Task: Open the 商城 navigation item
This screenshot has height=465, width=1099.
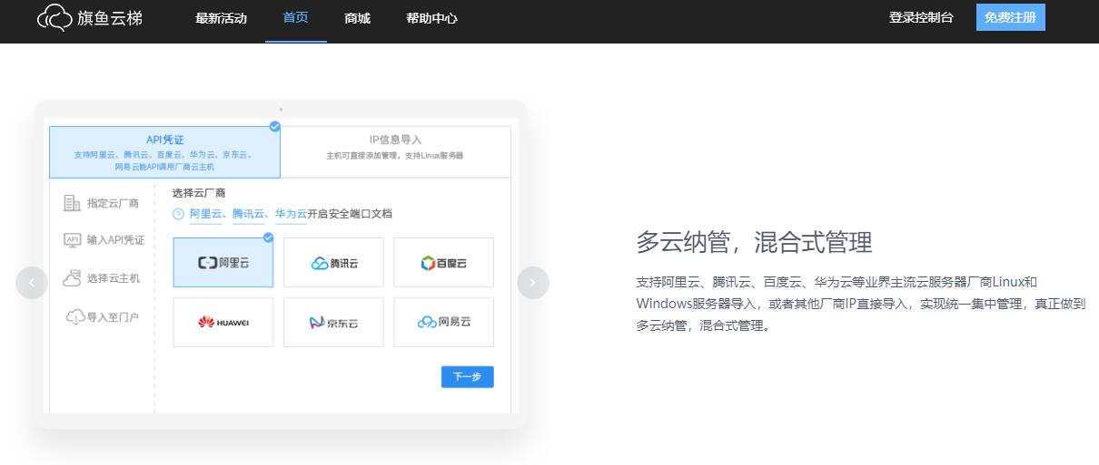Action: 358,18
